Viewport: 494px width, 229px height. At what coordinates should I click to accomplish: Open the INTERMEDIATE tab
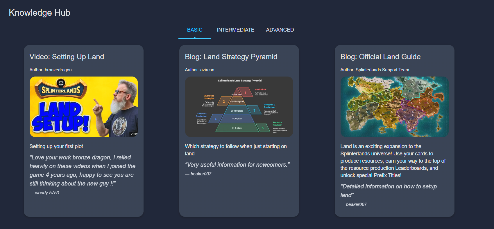[236, 30]
